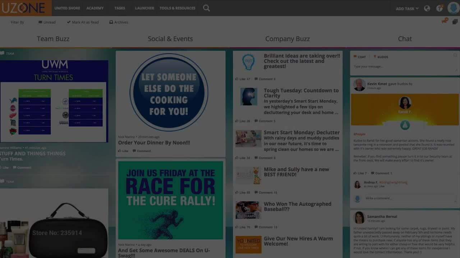Click Mark All as Read
Screen dimensions: 460x258
coord(83,22)
